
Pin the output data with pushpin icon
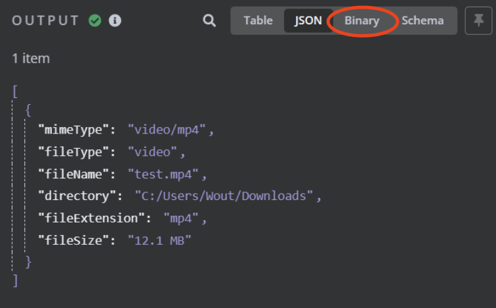(x=478, y=21)
